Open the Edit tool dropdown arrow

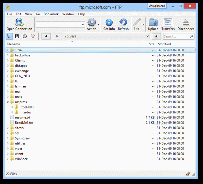click(143, 24)
